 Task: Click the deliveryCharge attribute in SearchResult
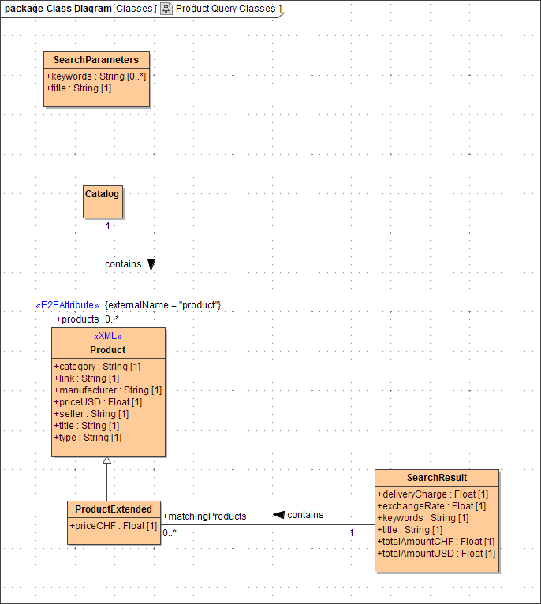pyautogui.click(x=433, y=494)
